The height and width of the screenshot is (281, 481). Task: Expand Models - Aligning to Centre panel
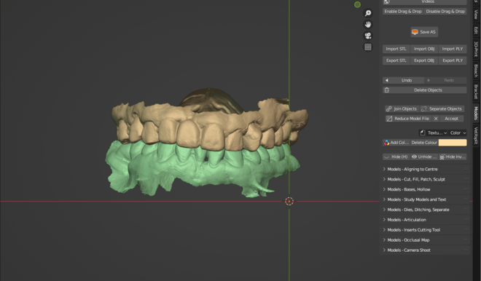[425, 169]
